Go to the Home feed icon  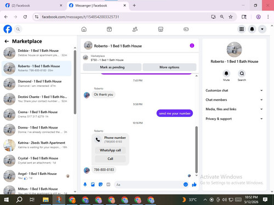point(84,29)
